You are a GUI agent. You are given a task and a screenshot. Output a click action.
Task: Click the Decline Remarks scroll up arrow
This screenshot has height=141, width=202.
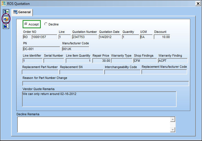[x=173, y=120]
